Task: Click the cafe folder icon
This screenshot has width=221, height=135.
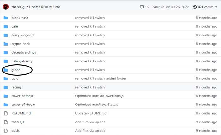Action: coord(5,26)
